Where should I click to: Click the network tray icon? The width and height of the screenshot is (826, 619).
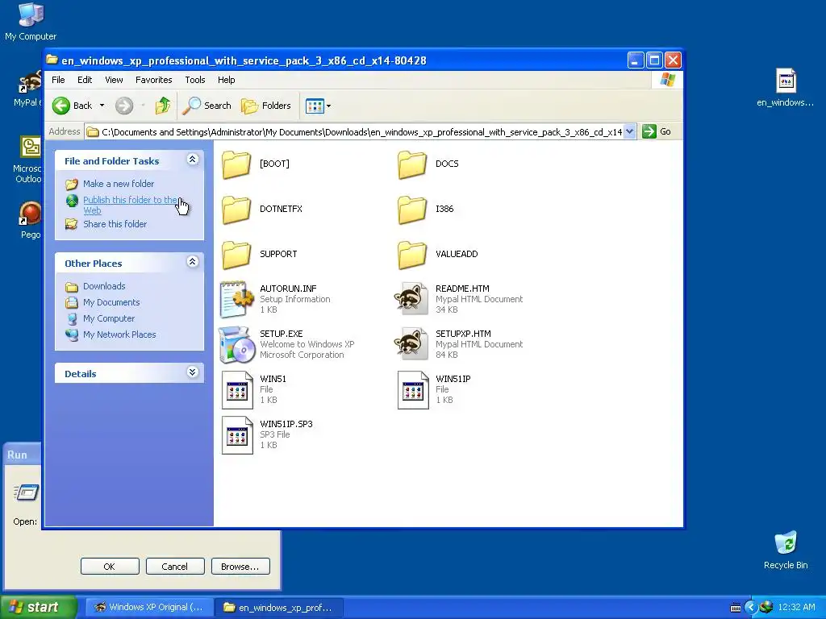tap(766, 608)
